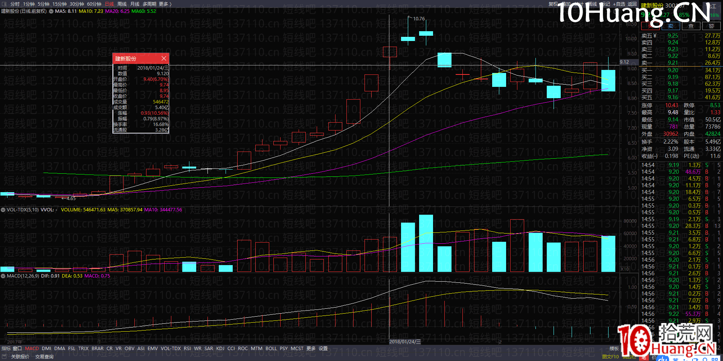Click the blue 卖 sell button
The width and height of the screenshot is (723, 361).
[671, 26]
